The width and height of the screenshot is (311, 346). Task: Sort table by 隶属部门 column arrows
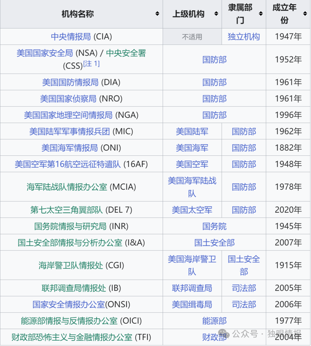click(261, 14)
